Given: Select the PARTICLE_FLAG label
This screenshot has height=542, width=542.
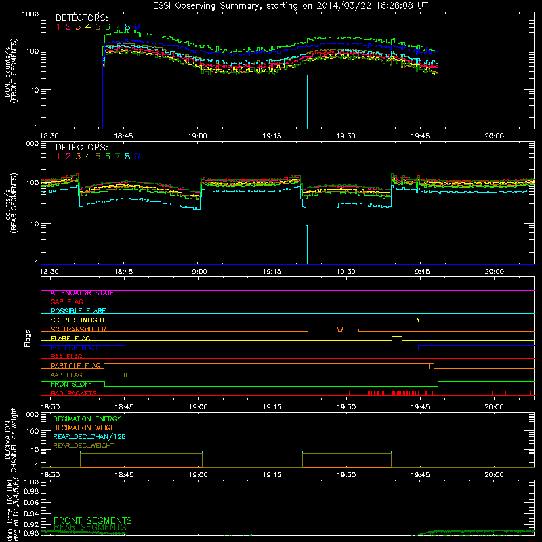Looking at the screenshot, I should (x=76, y=366).
